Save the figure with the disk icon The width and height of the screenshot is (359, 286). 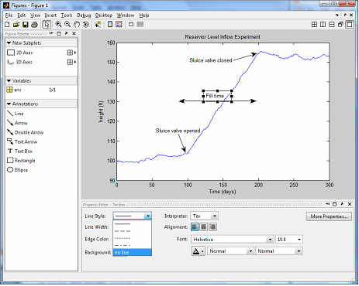26,25
